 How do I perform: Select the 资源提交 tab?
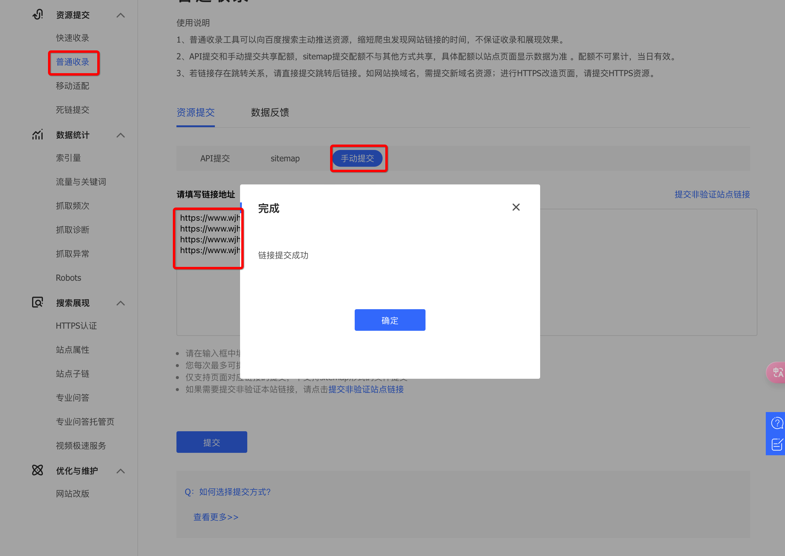[x=196, y=112]
